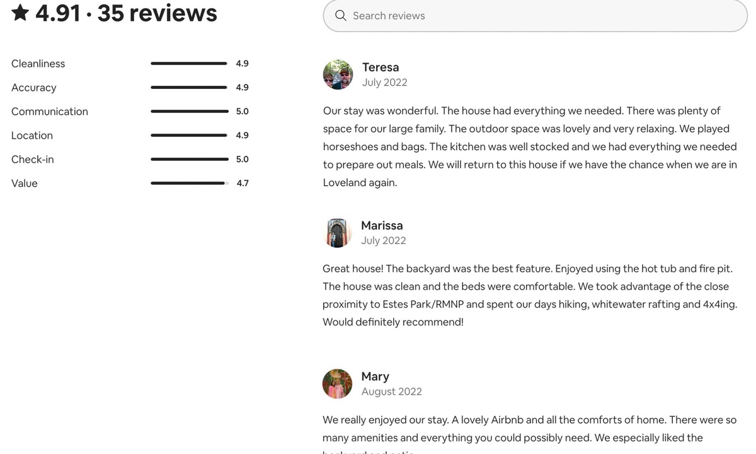Click the 4.91 · 35 reviews heading
This screenshot has width=756, height=454.
pyautogui.click(x=114, y=13)
